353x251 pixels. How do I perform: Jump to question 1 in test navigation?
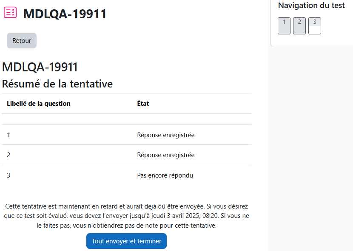[284, 26]
